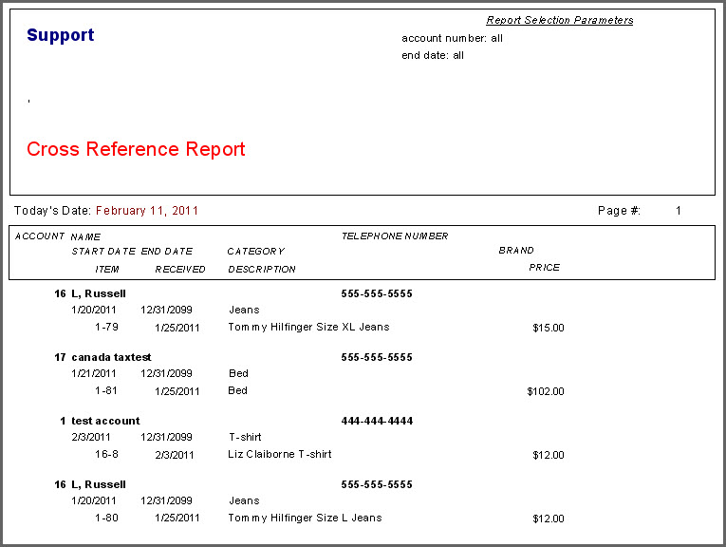The image size is (726, 547).
Task: Click the 444-444-4444 phone number
Action: (x=377, y=421)
